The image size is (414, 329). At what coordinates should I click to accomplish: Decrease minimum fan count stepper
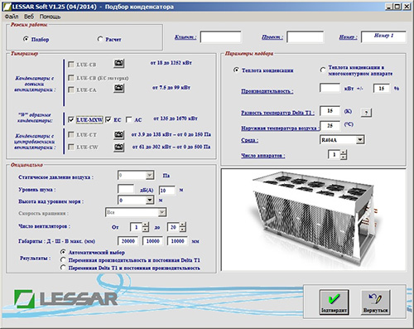tap(146, 230)
